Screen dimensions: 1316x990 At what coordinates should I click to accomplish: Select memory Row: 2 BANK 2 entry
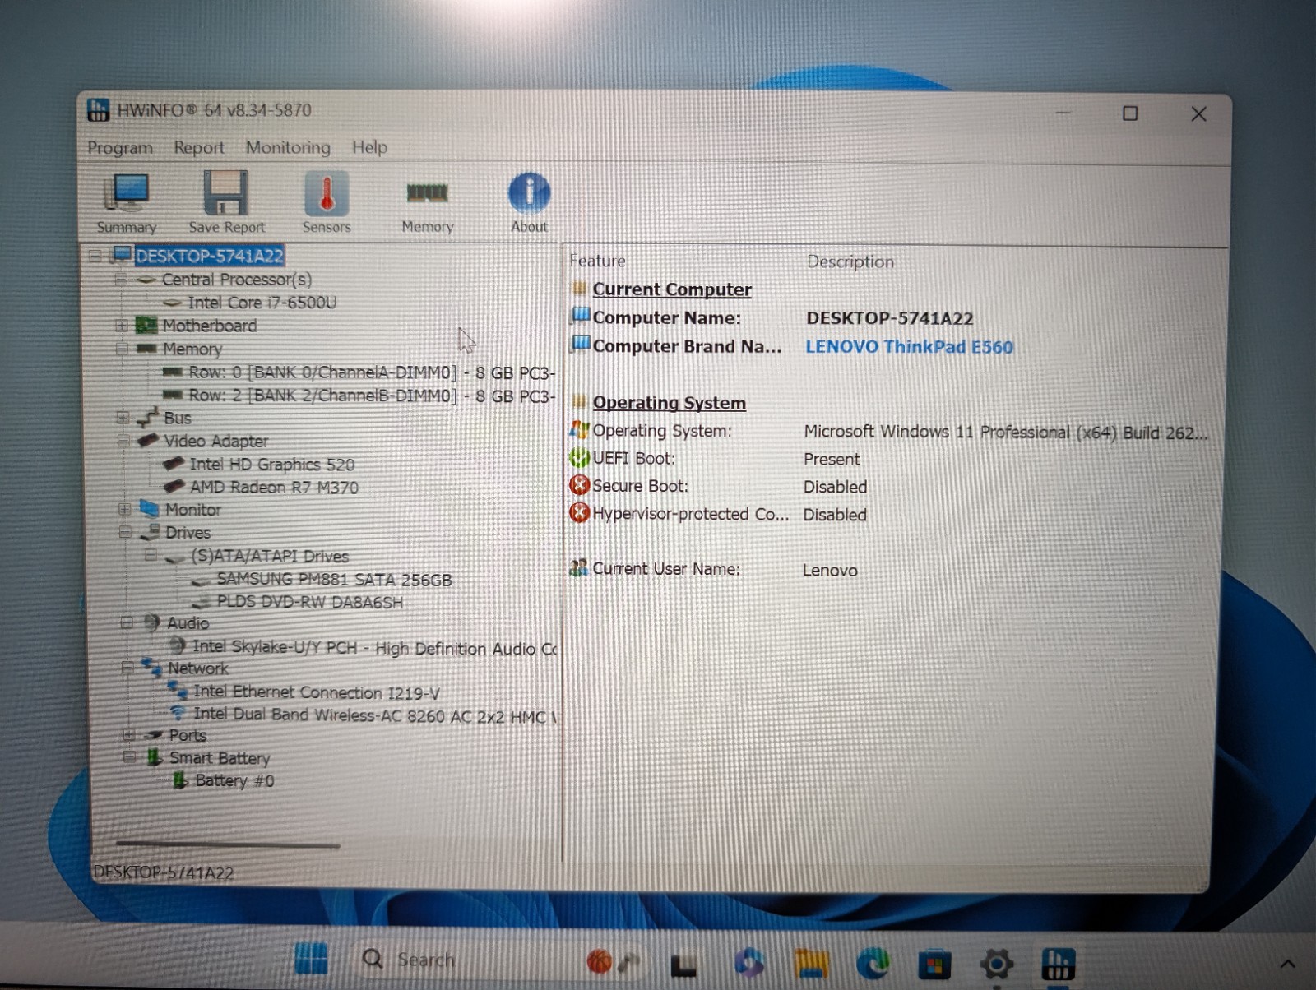pyautogui.click(x=372, y=396)
